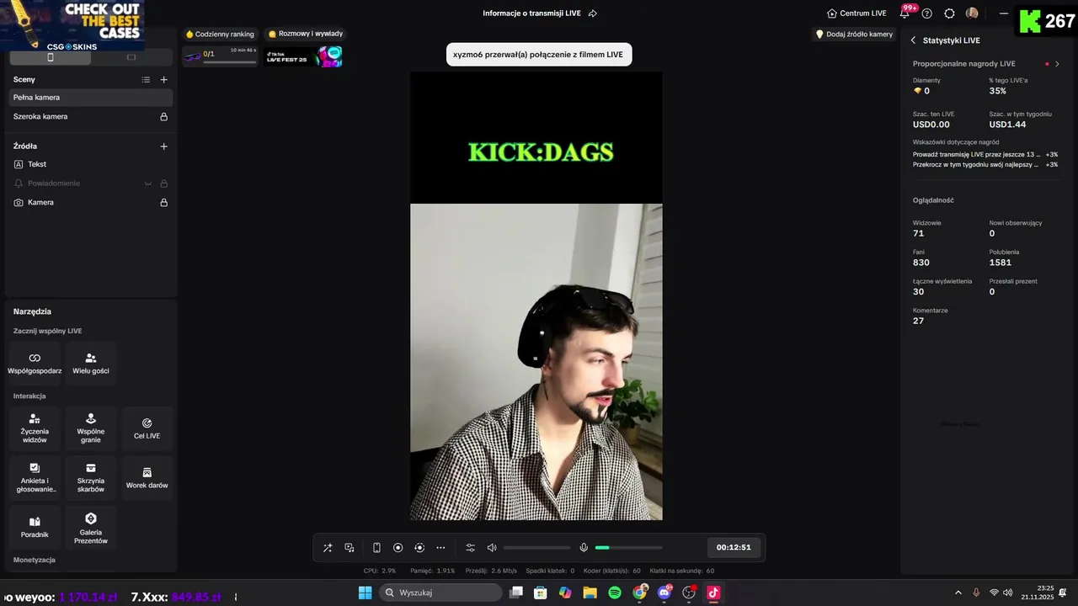Mute the speaker output icon
The width and height of the screenshot is (1078, 606).
pos(492,548)
